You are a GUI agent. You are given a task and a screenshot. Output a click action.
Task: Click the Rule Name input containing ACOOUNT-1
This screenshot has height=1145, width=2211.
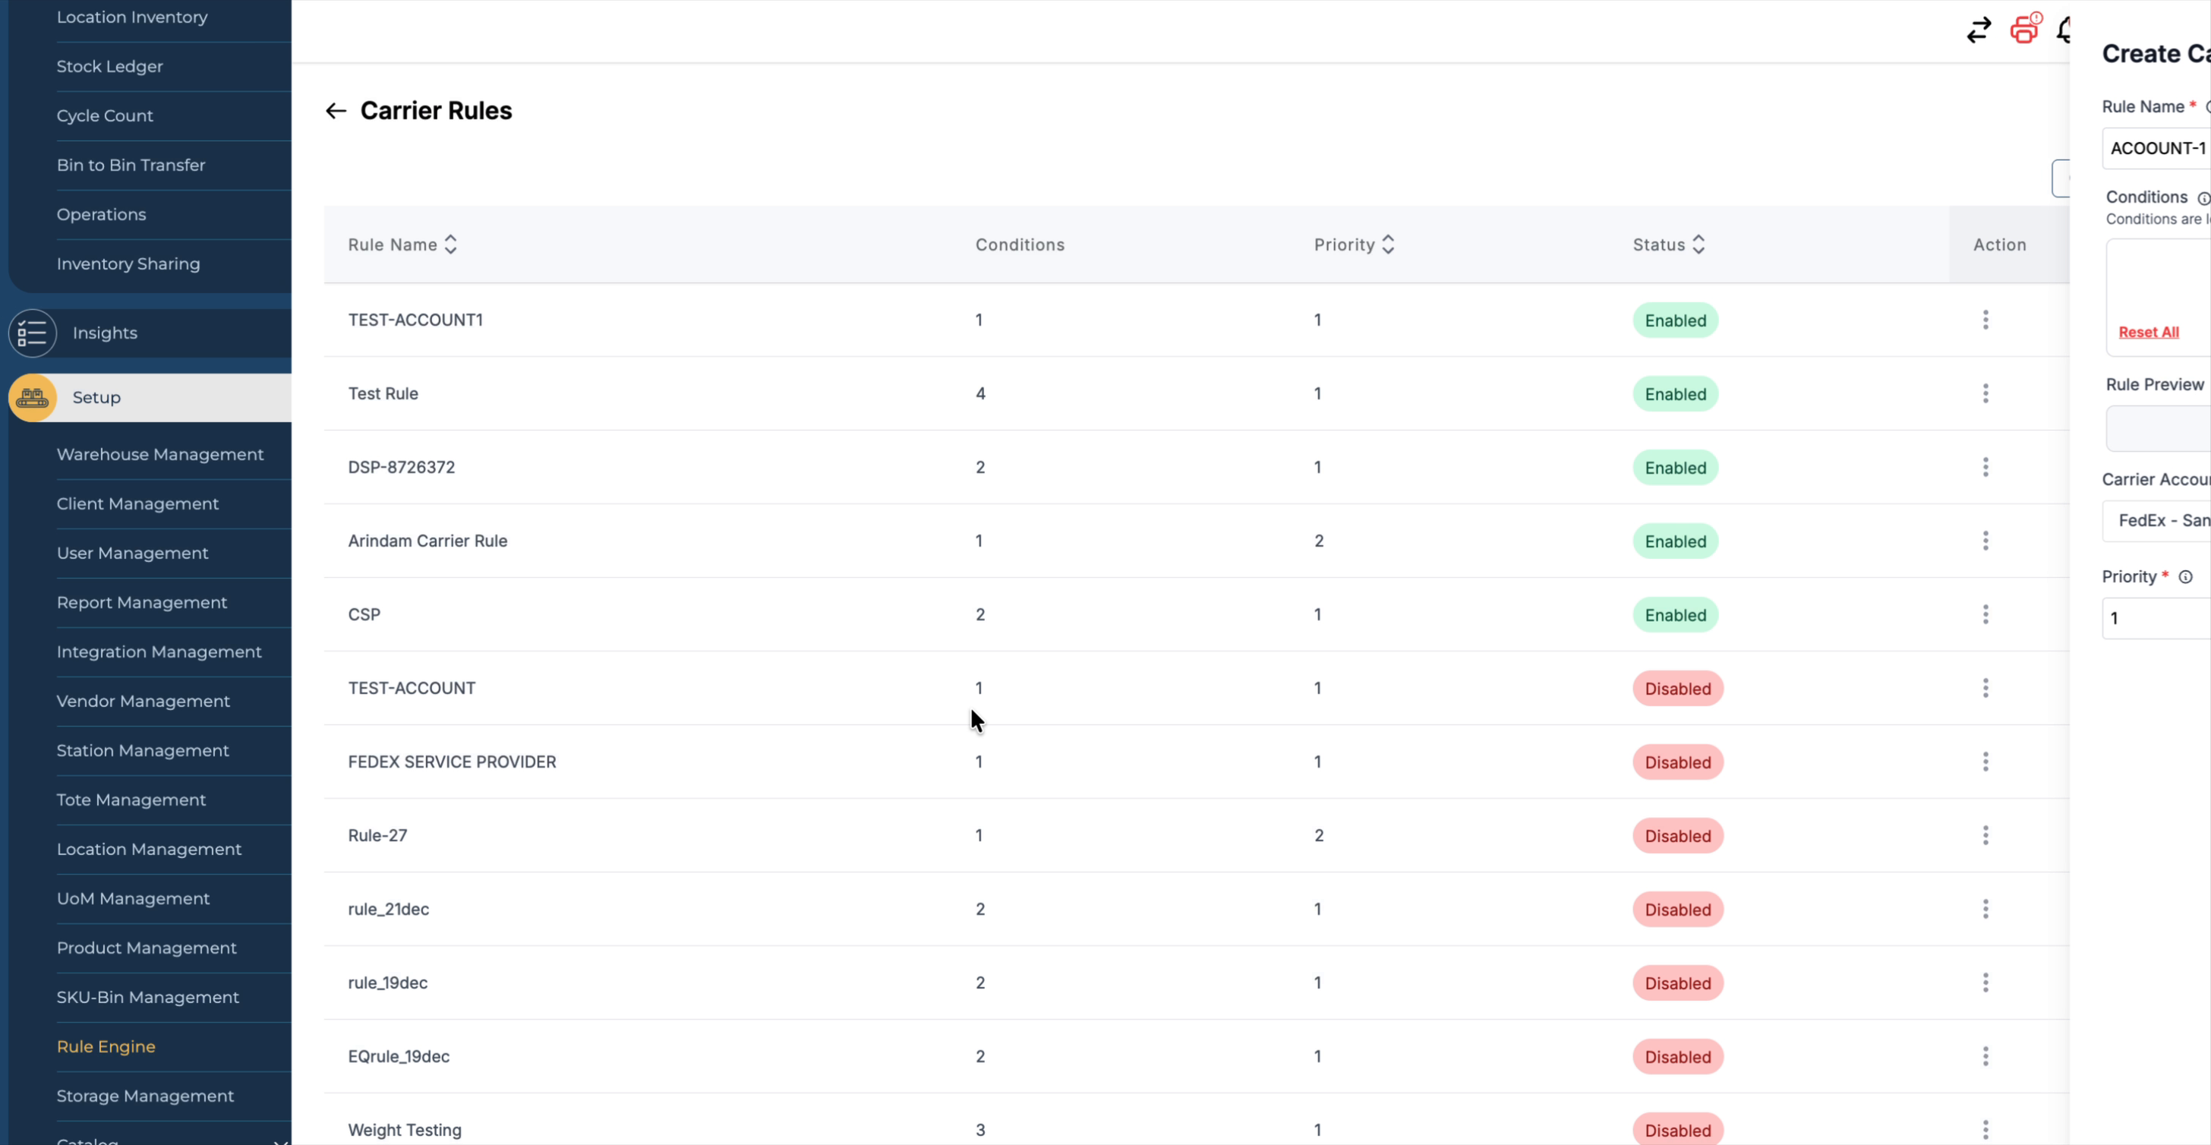pos(2156,149)
